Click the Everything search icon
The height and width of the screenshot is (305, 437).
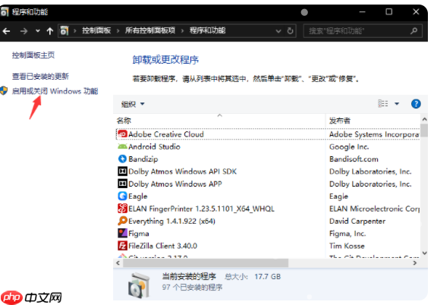point(122,221)
